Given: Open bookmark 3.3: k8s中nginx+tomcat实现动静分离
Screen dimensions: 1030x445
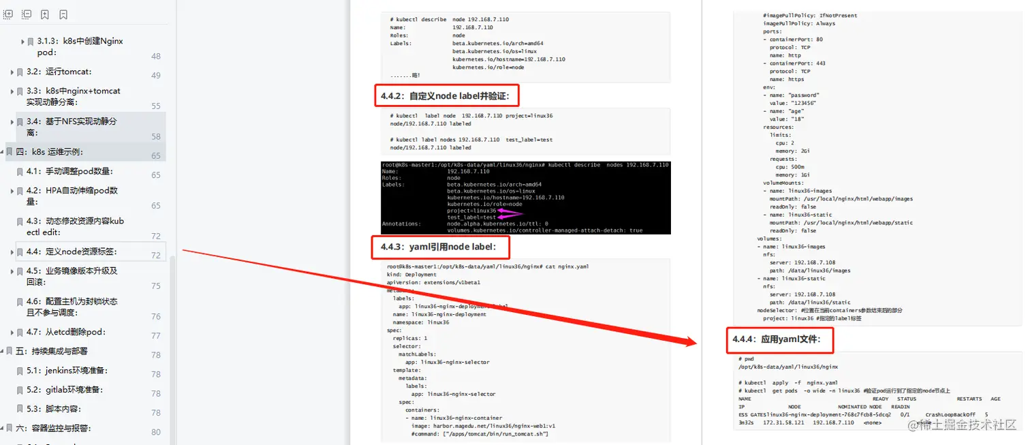Looking at the screenshot, I should (x=74, y=96).
